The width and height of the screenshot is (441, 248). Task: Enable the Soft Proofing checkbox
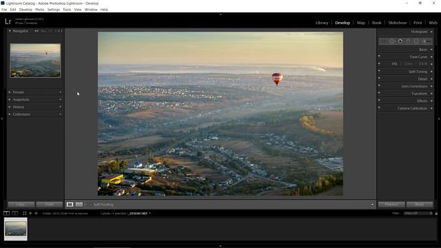[x=90, y=205]
